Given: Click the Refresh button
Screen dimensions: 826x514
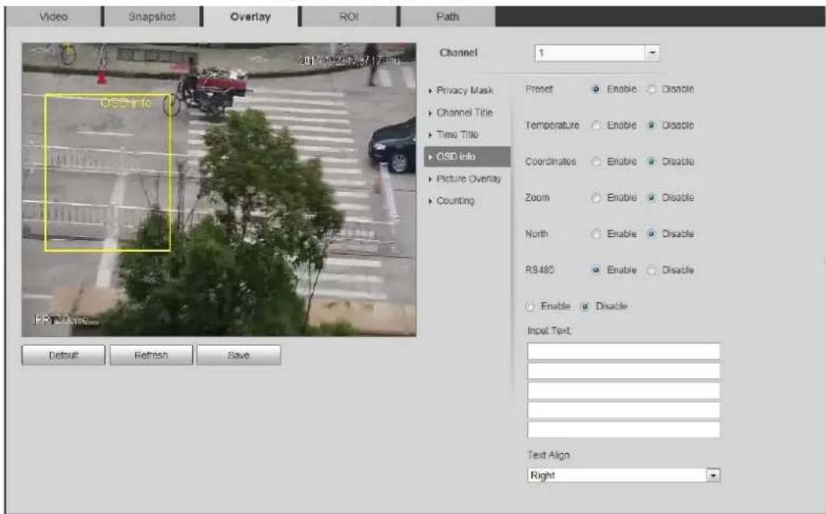Looking at the screenshot, I should tap(151, 355).
